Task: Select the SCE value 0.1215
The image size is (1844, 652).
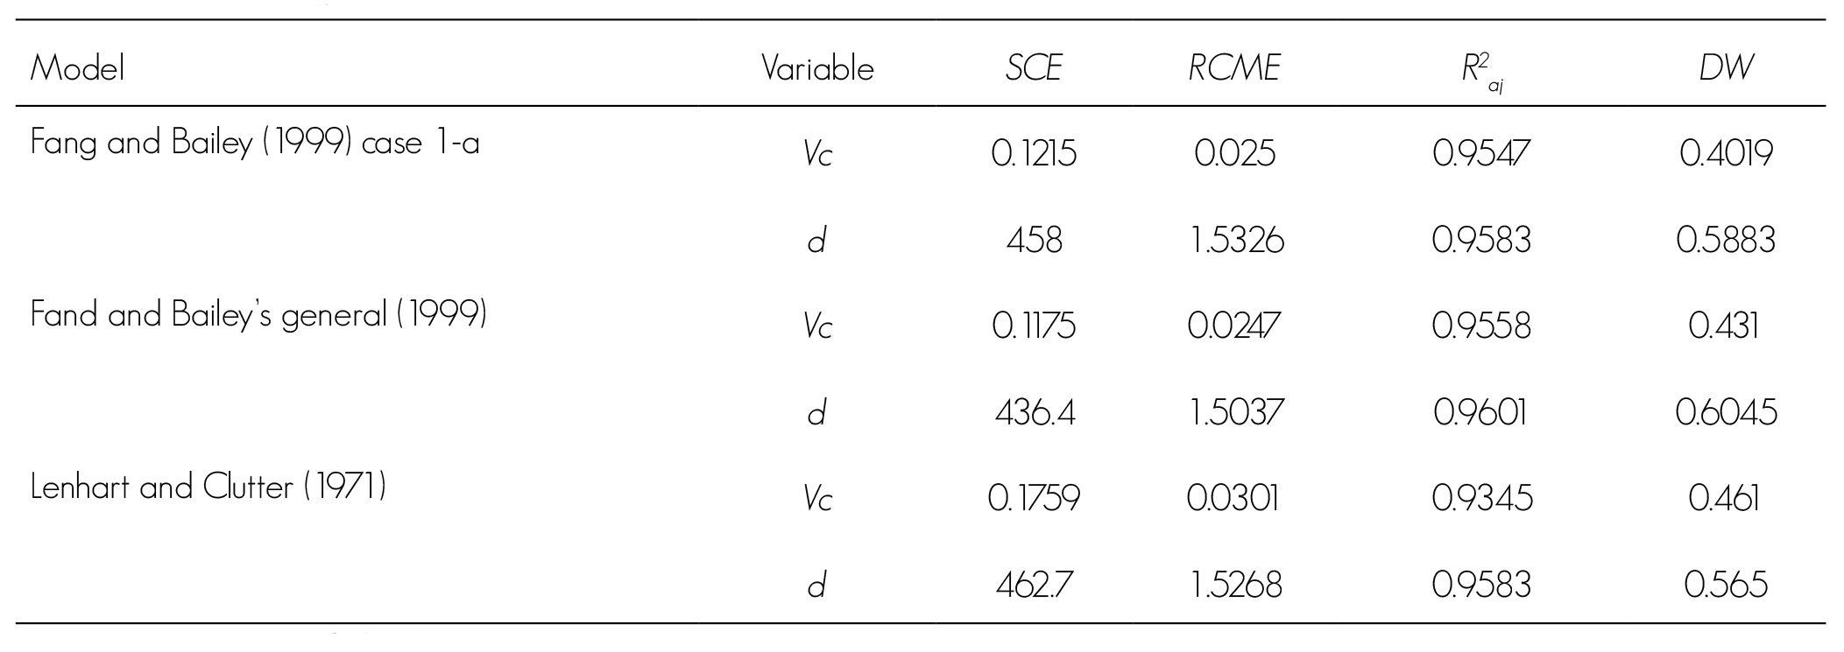Action: click(x=1034, y=154)
